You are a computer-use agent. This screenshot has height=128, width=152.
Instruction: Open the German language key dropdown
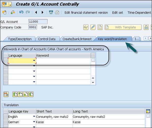point(34,122)
